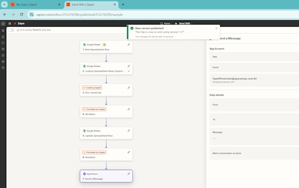Click the App field in App & event
The image size is (299, 188).
pos(254,57)
